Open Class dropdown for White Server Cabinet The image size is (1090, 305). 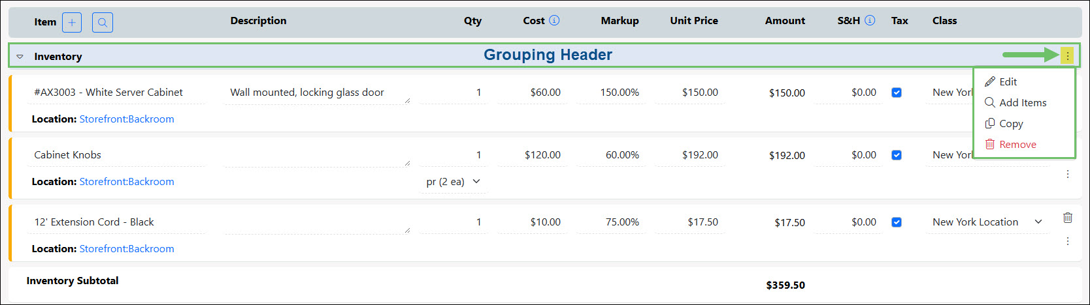[x=950, y=93]
